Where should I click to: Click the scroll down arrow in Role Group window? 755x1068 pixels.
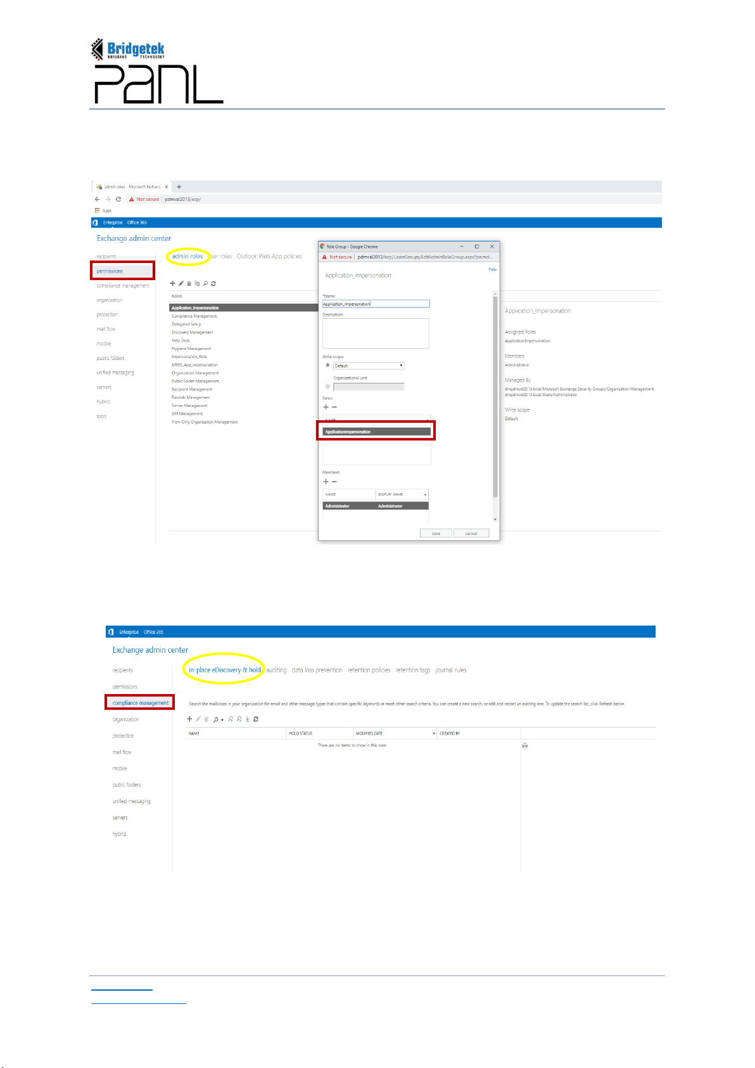point(495,520)
